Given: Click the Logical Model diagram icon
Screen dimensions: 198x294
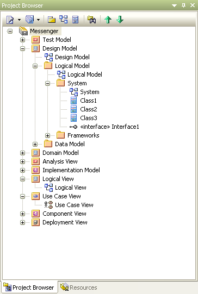Looking at the screenshot, I should [61, 74].
